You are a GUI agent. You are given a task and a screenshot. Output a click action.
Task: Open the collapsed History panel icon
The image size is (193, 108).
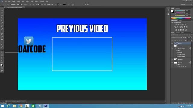(x=169, y=10)
